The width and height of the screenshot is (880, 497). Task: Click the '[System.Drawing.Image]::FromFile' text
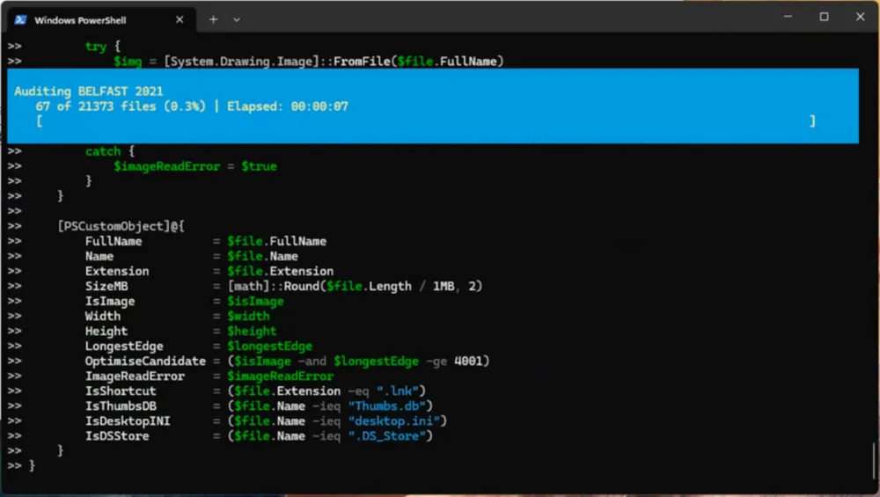pos(276,62)
